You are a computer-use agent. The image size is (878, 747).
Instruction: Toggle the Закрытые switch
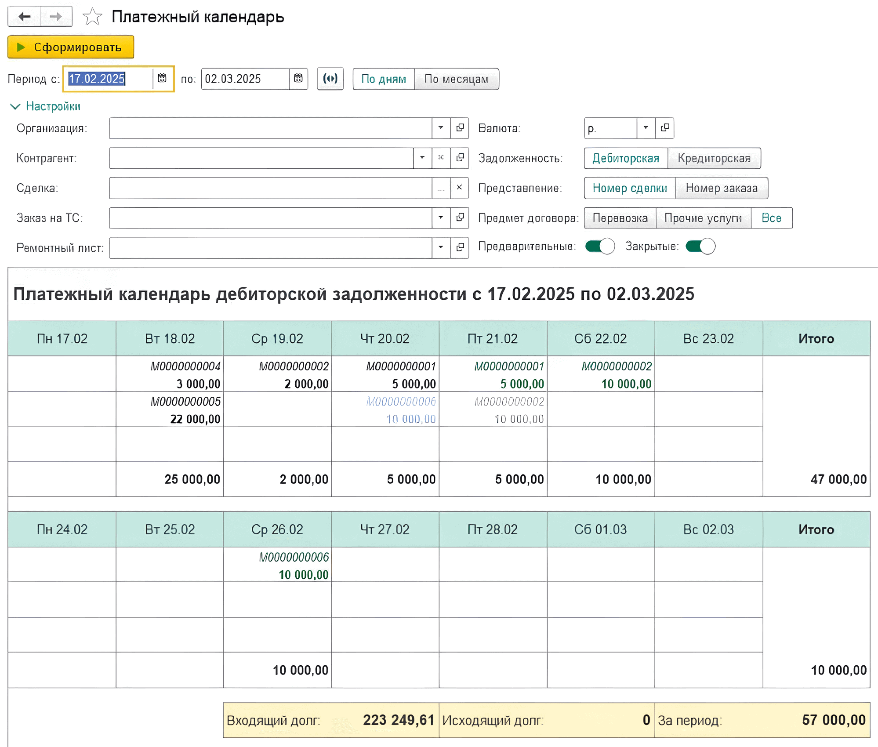pos(700,246)
